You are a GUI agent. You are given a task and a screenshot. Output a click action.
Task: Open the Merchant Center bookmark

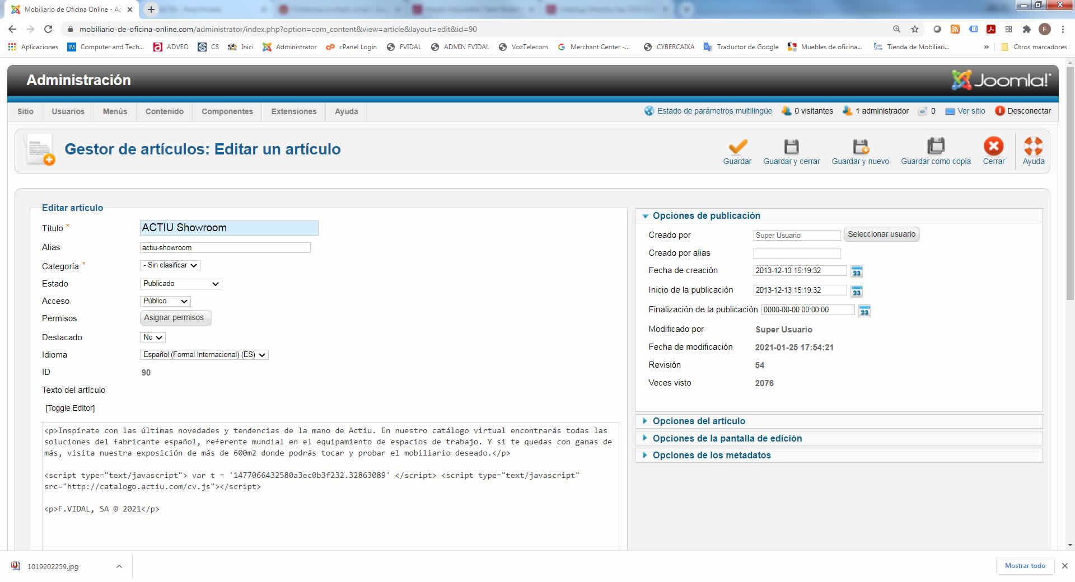594,47
